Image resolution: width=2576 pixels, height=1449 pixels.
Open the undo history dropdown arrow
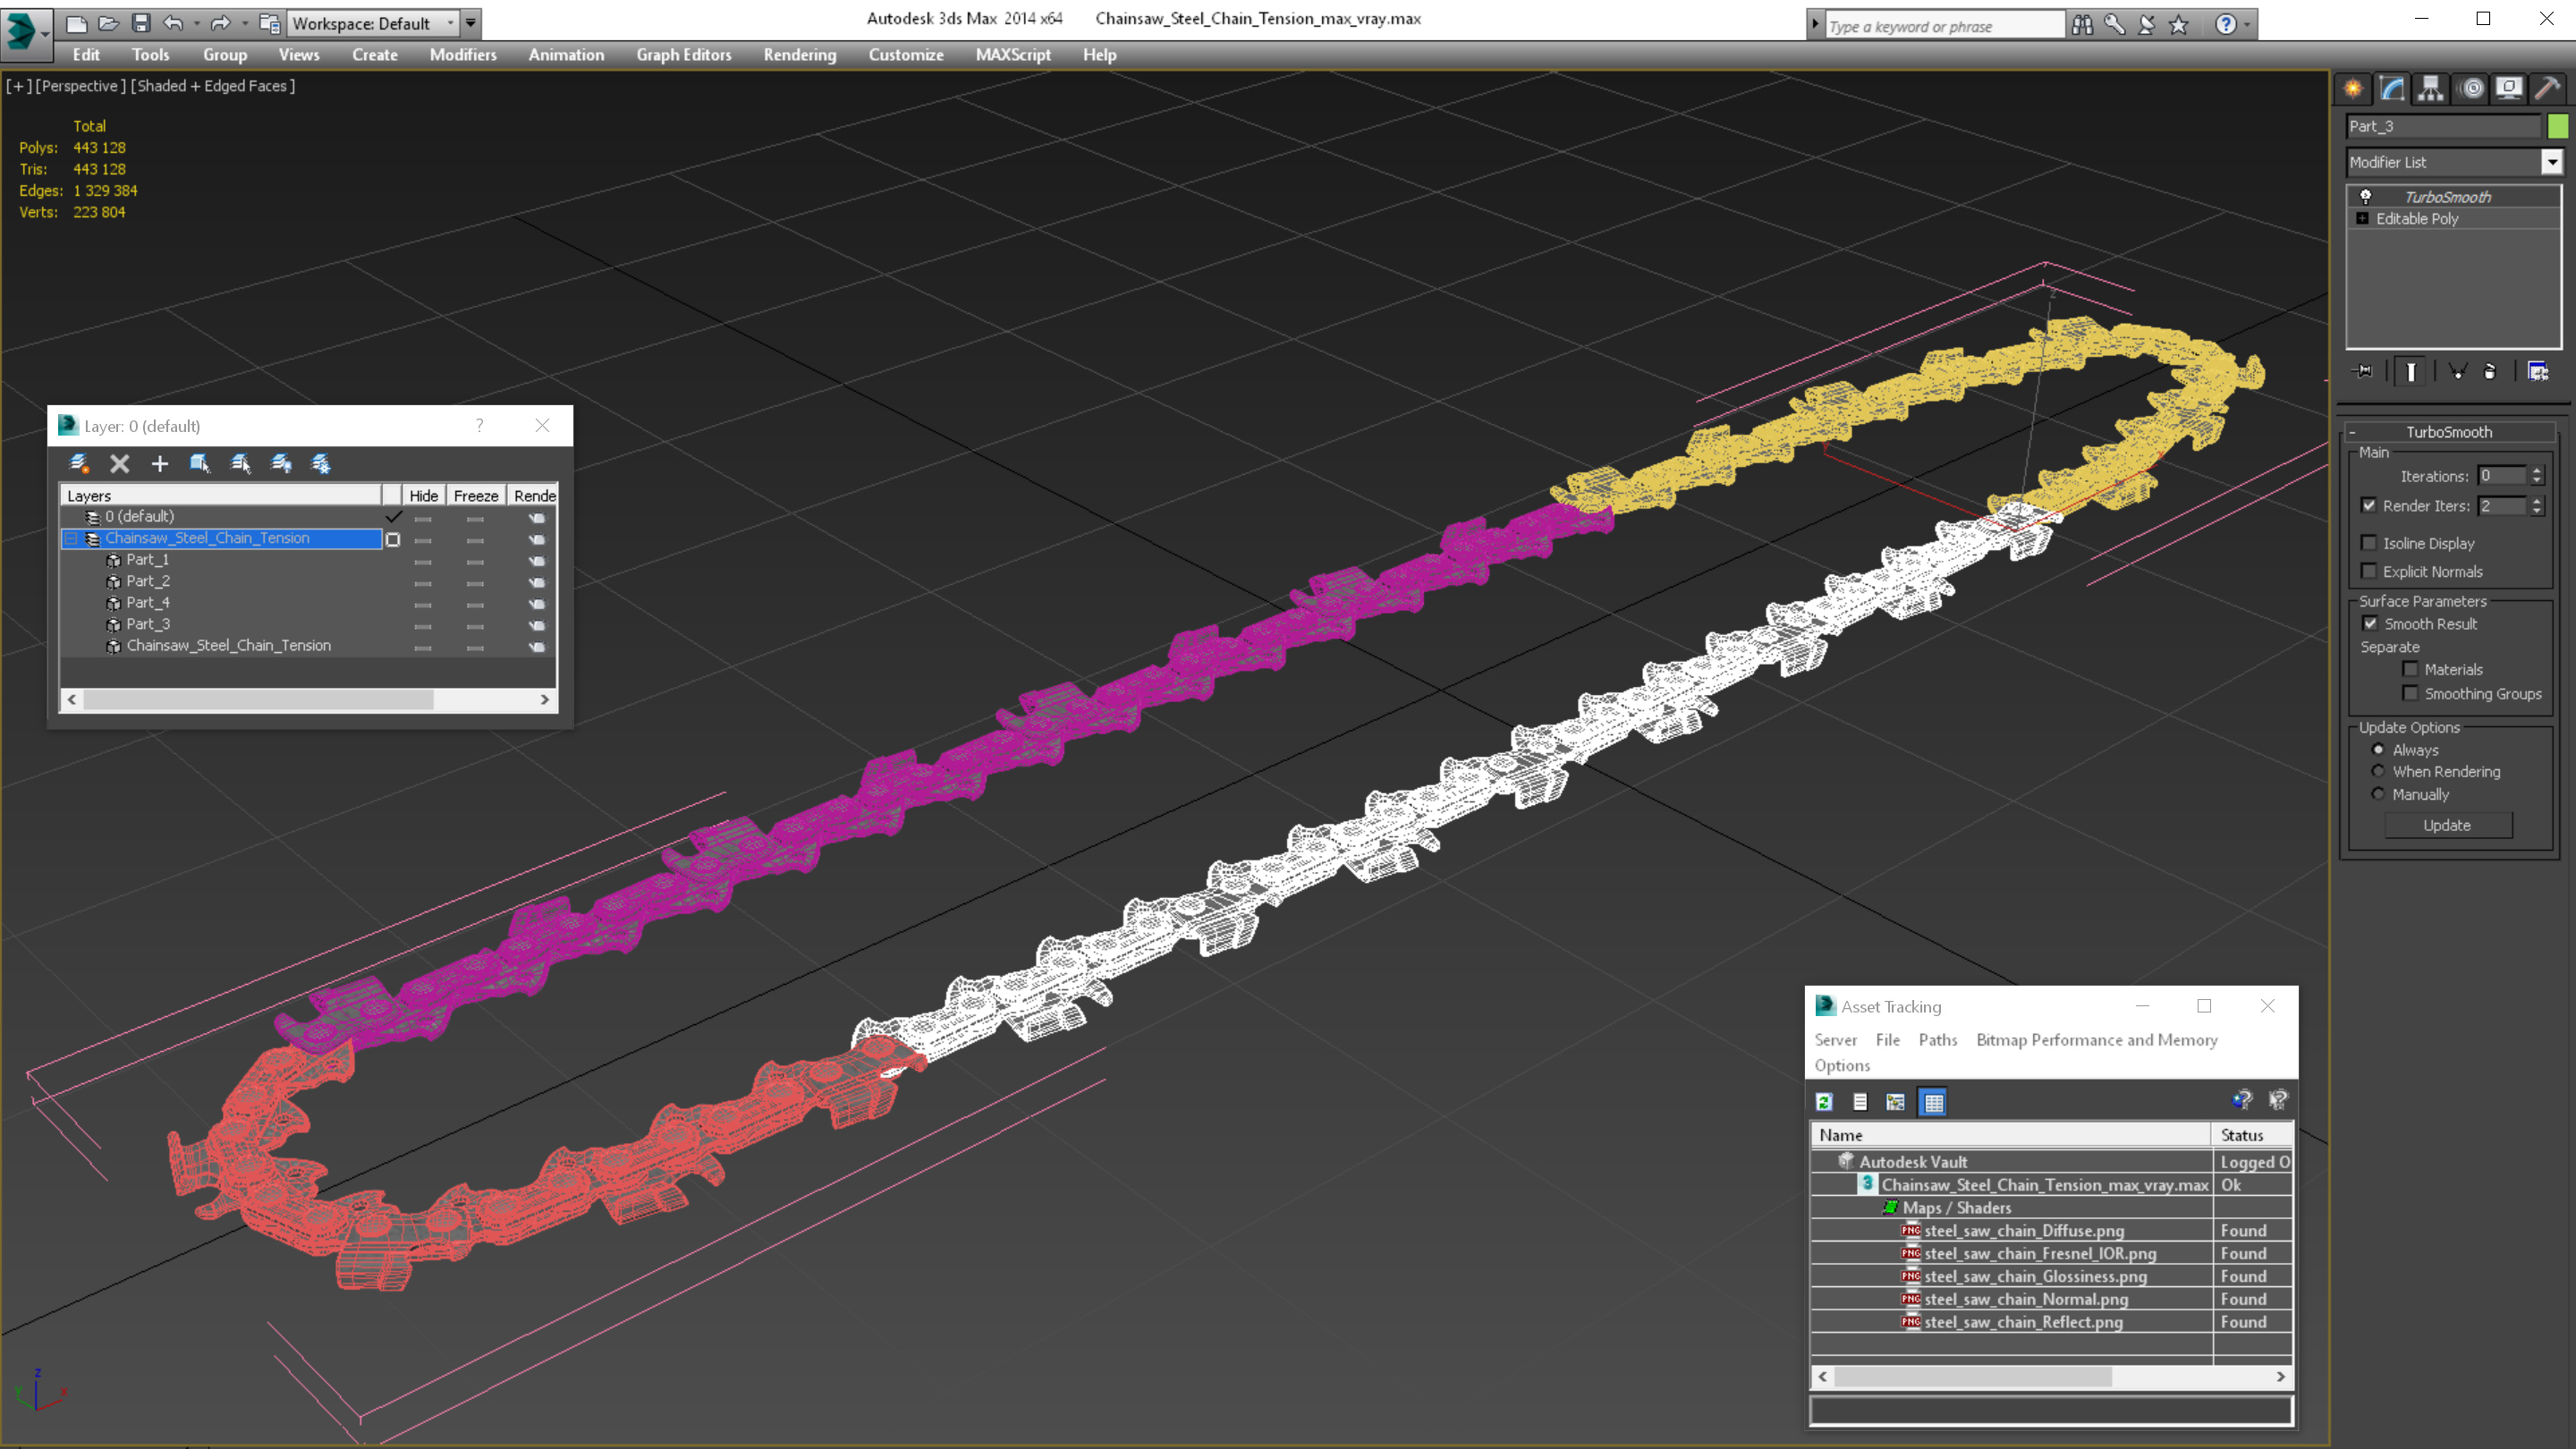pos(196,23)
